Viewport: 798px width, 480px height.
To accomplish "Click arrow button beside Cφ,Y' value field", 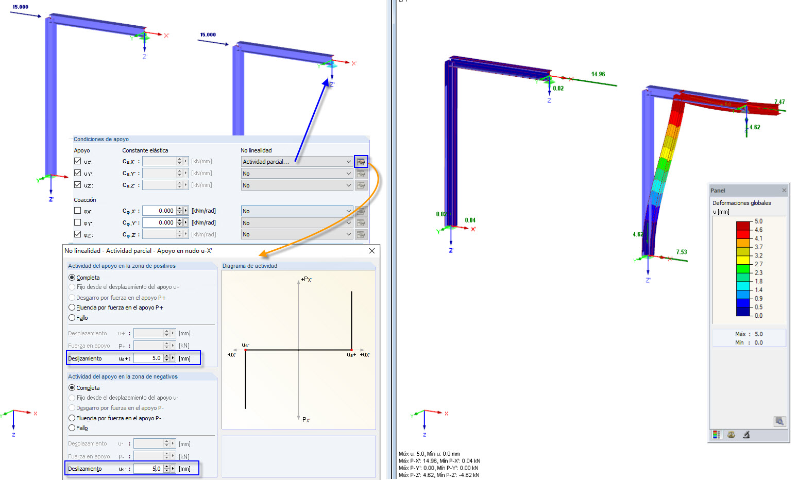I will 186,222.
